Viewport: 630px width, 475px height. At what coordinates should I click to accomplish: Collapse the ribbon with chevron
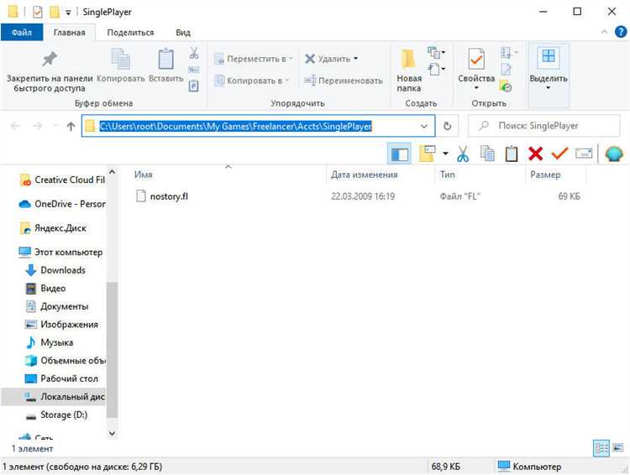604,32
